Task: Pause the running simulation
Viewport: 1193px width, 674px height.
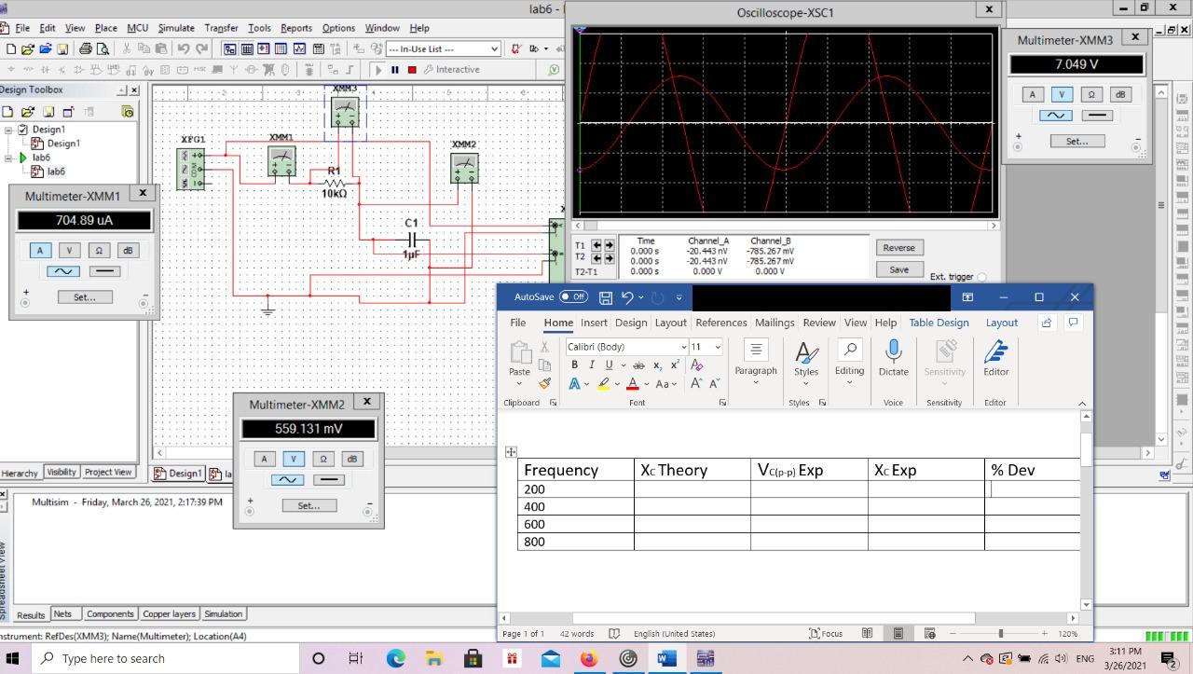Action: tap(393, 69)
